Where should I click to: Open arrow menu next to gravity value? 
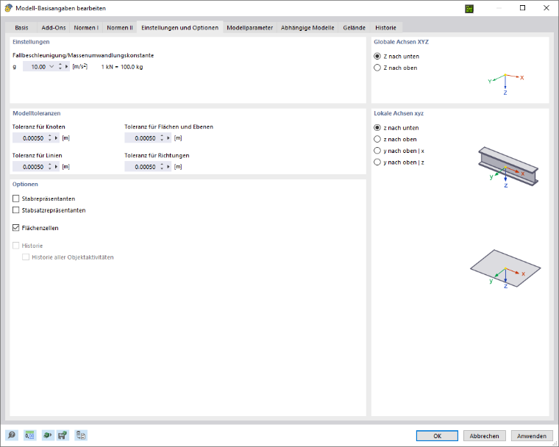67,67
